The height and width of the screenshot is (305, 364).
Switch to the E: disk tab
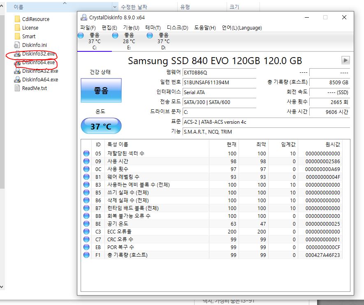pyautogui.click(x=129, y=41)
